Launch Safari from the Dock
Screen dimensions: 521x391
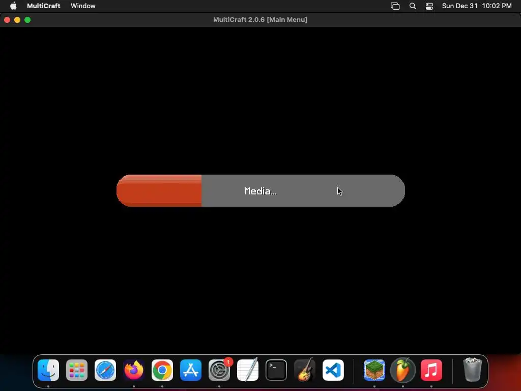pos(105,370)
